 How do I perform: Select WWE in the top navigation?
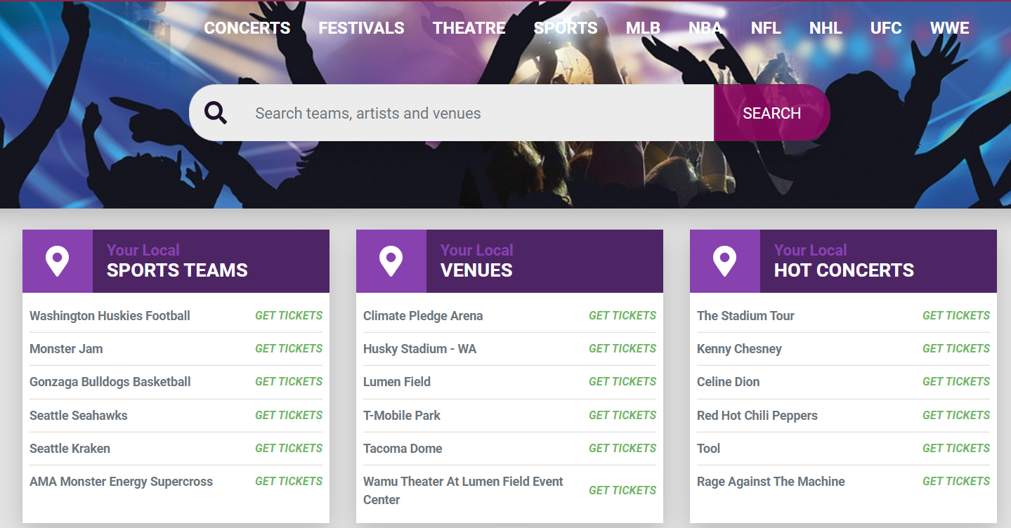click(949, 28)
